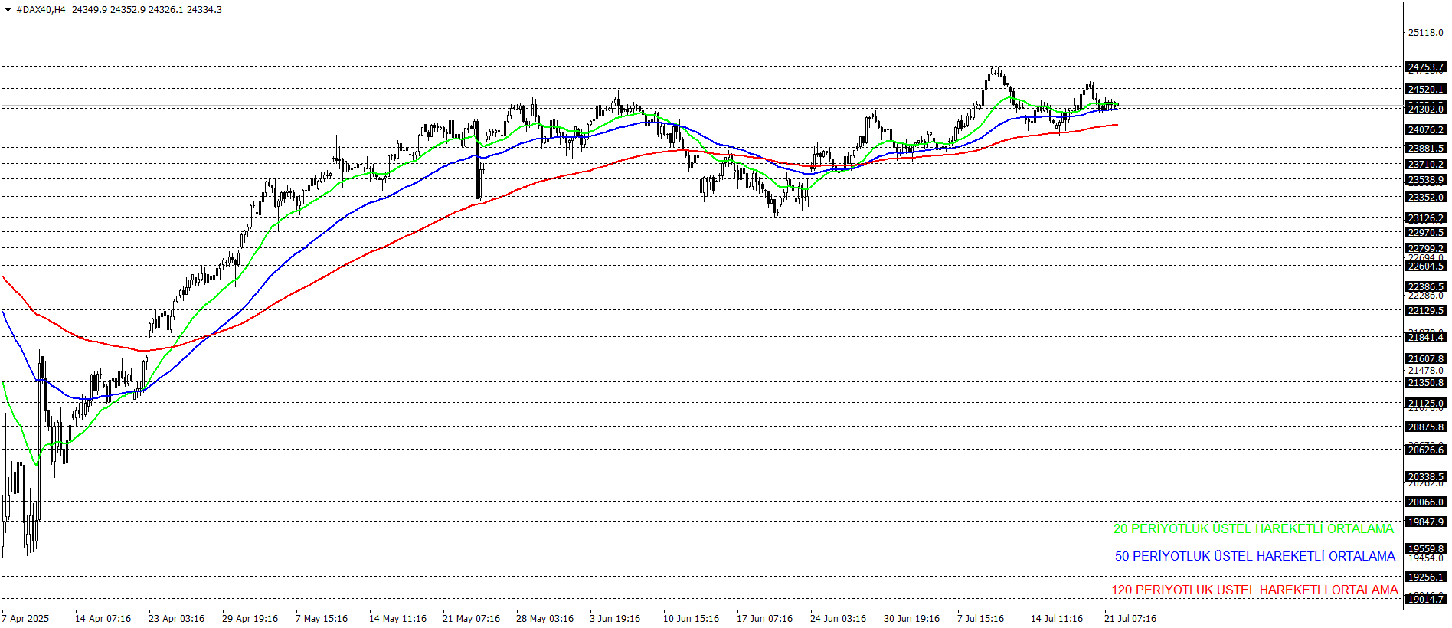
Task: Click the 7 Jul 15:16 time axis label
Action: [x=980, y=619]
